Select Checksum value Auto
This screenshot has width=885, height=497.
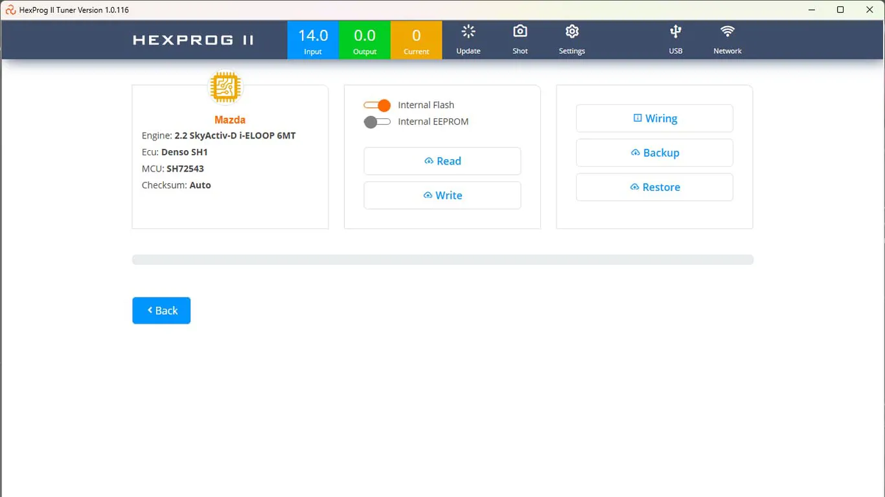(200, 185)
